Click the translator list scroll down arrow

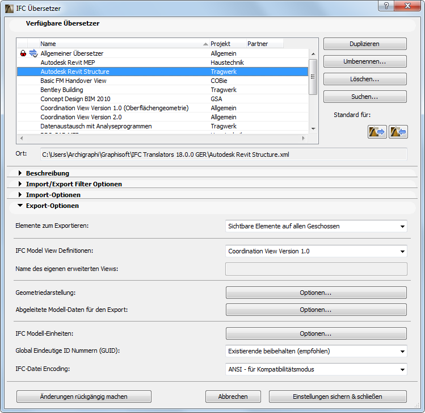click(x=313, y=128)
